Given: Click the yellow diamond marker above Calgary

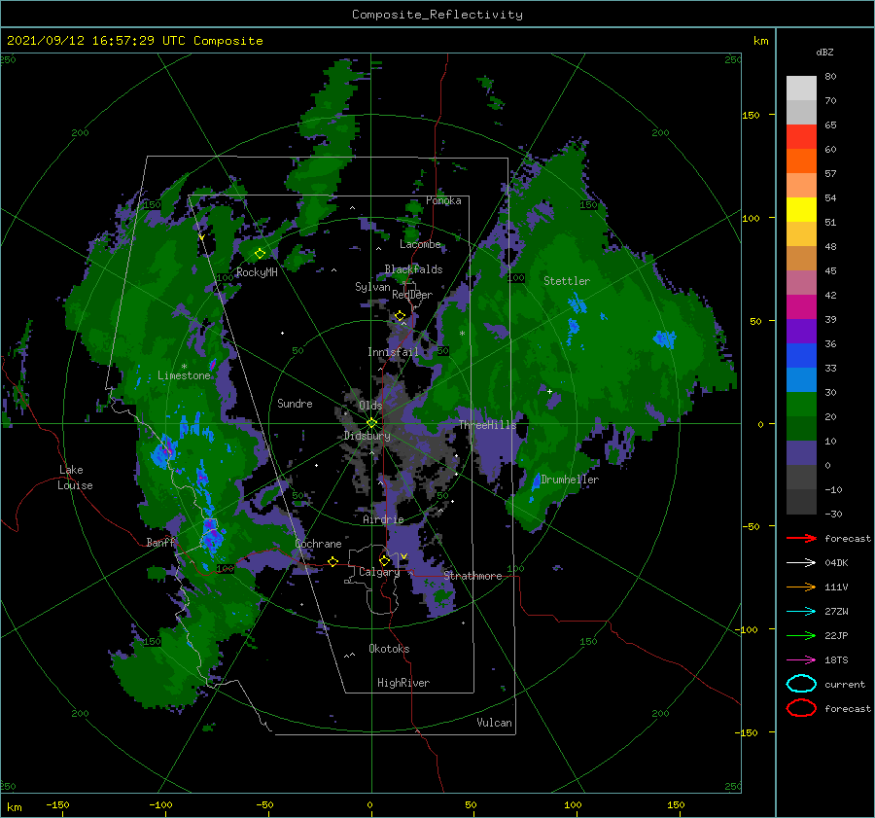Looking at the screenshot, I should coord(384,560).
